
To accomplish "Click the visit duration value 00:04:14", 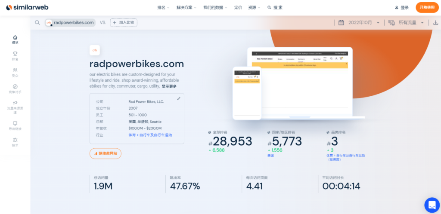I will click(341, 186).
